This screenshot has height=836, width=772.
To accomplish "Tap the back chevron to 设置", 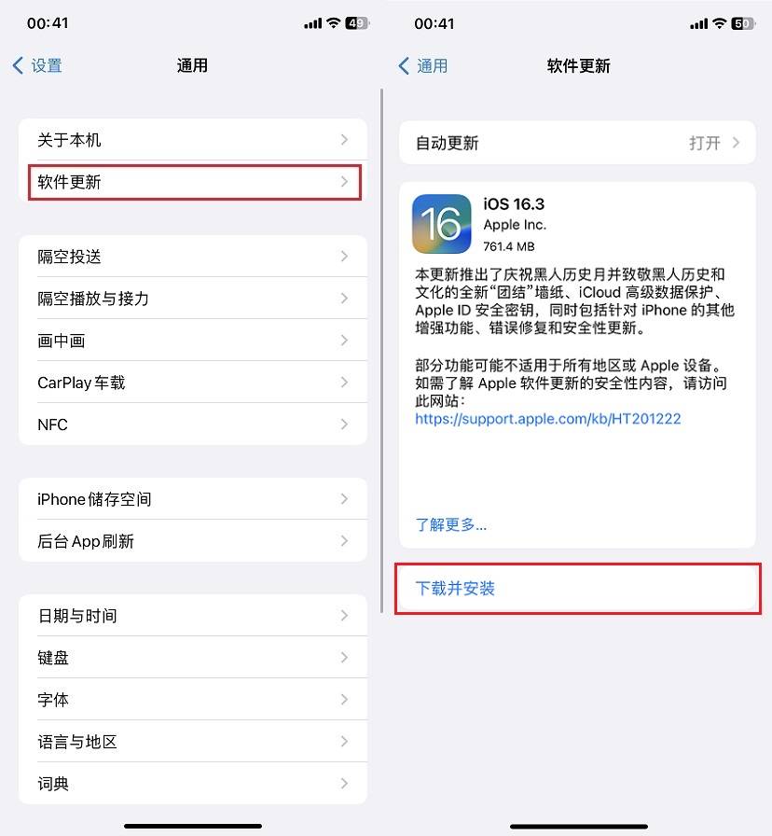I will pyautogui.click(x=18, y=65).
